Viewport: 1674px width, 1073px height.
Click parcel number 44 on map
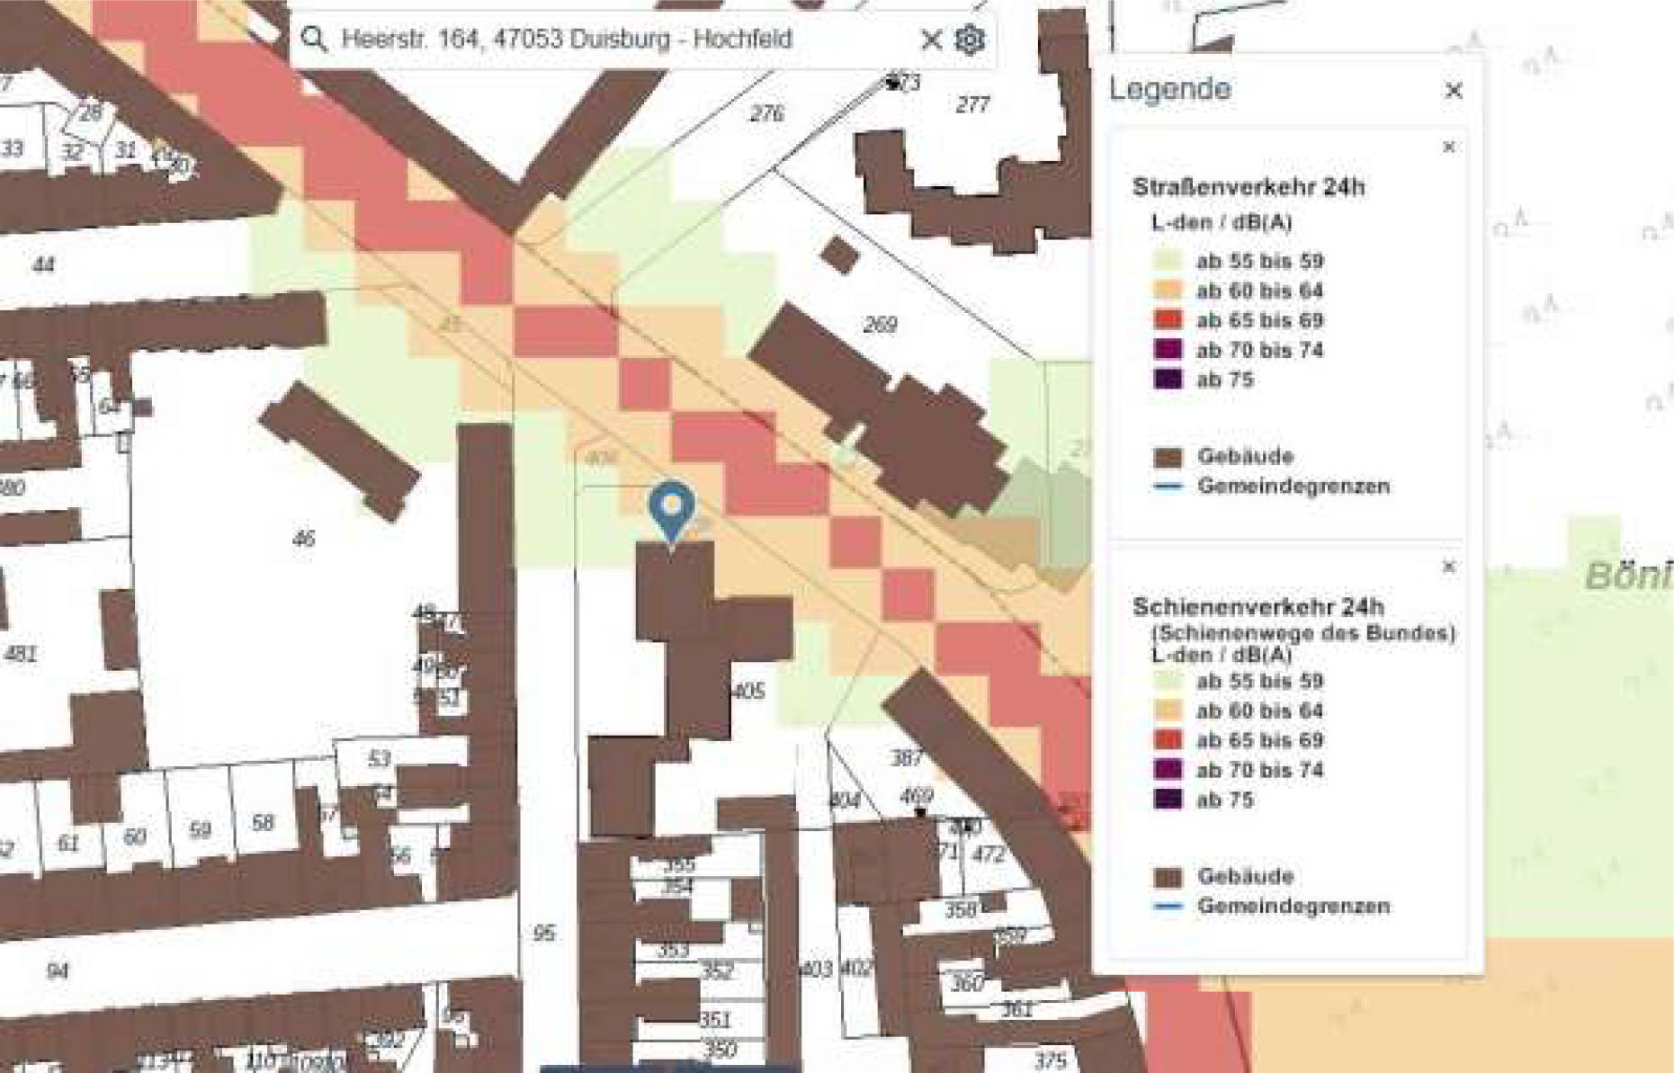[43, 264]
